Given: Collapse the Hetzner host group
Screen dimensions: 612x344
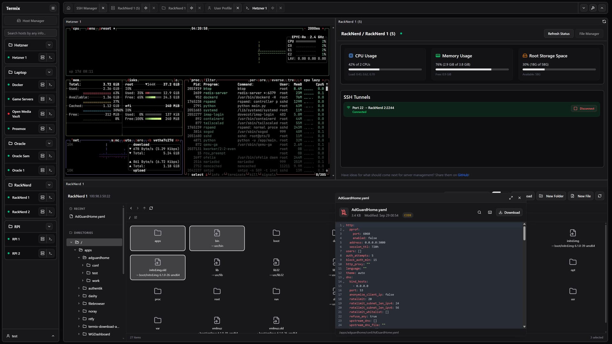Looking at the screenshot, I should click(x=49, y=45).
